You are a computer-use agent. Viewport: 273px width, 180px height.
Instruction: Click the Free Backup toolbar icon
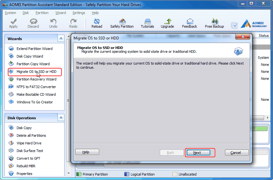pyautogui.click(x=215, y=21)
